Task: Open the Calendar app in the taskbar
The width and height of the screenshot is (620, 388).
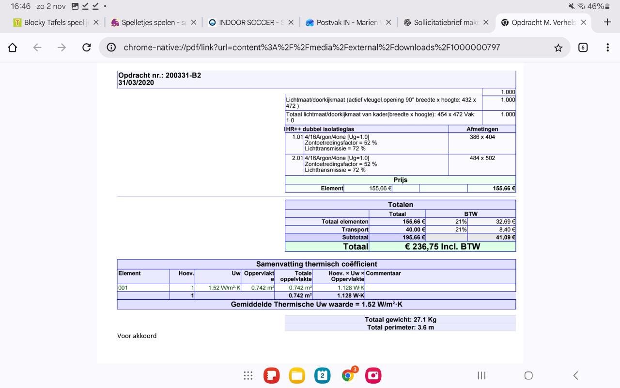Action: pos(322,375)
